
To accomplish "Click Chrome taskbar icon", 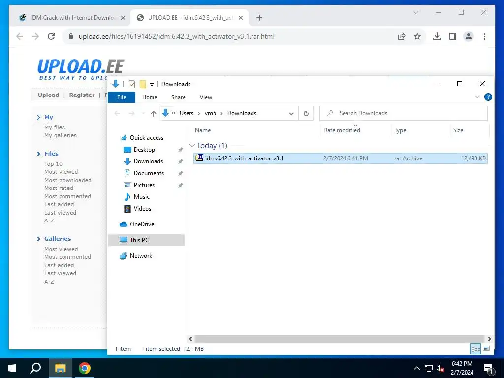I will pos(85,368).
